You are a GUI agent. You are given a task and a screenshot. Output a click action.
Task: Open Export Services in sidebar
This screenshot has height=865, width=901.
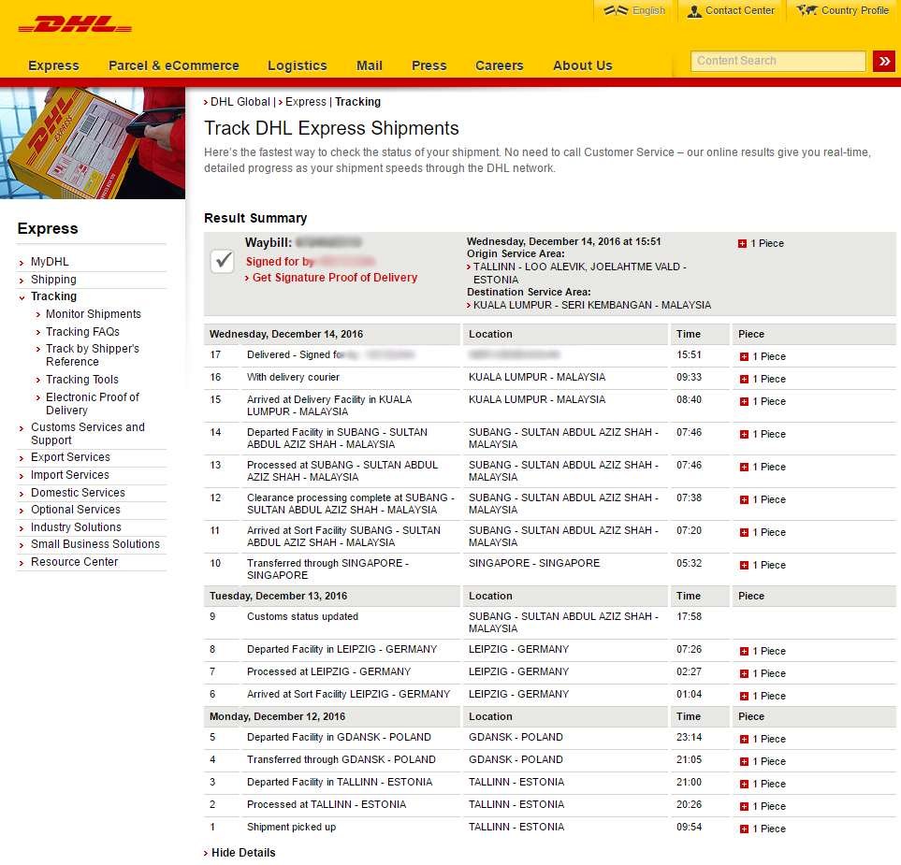pos(71,457)
